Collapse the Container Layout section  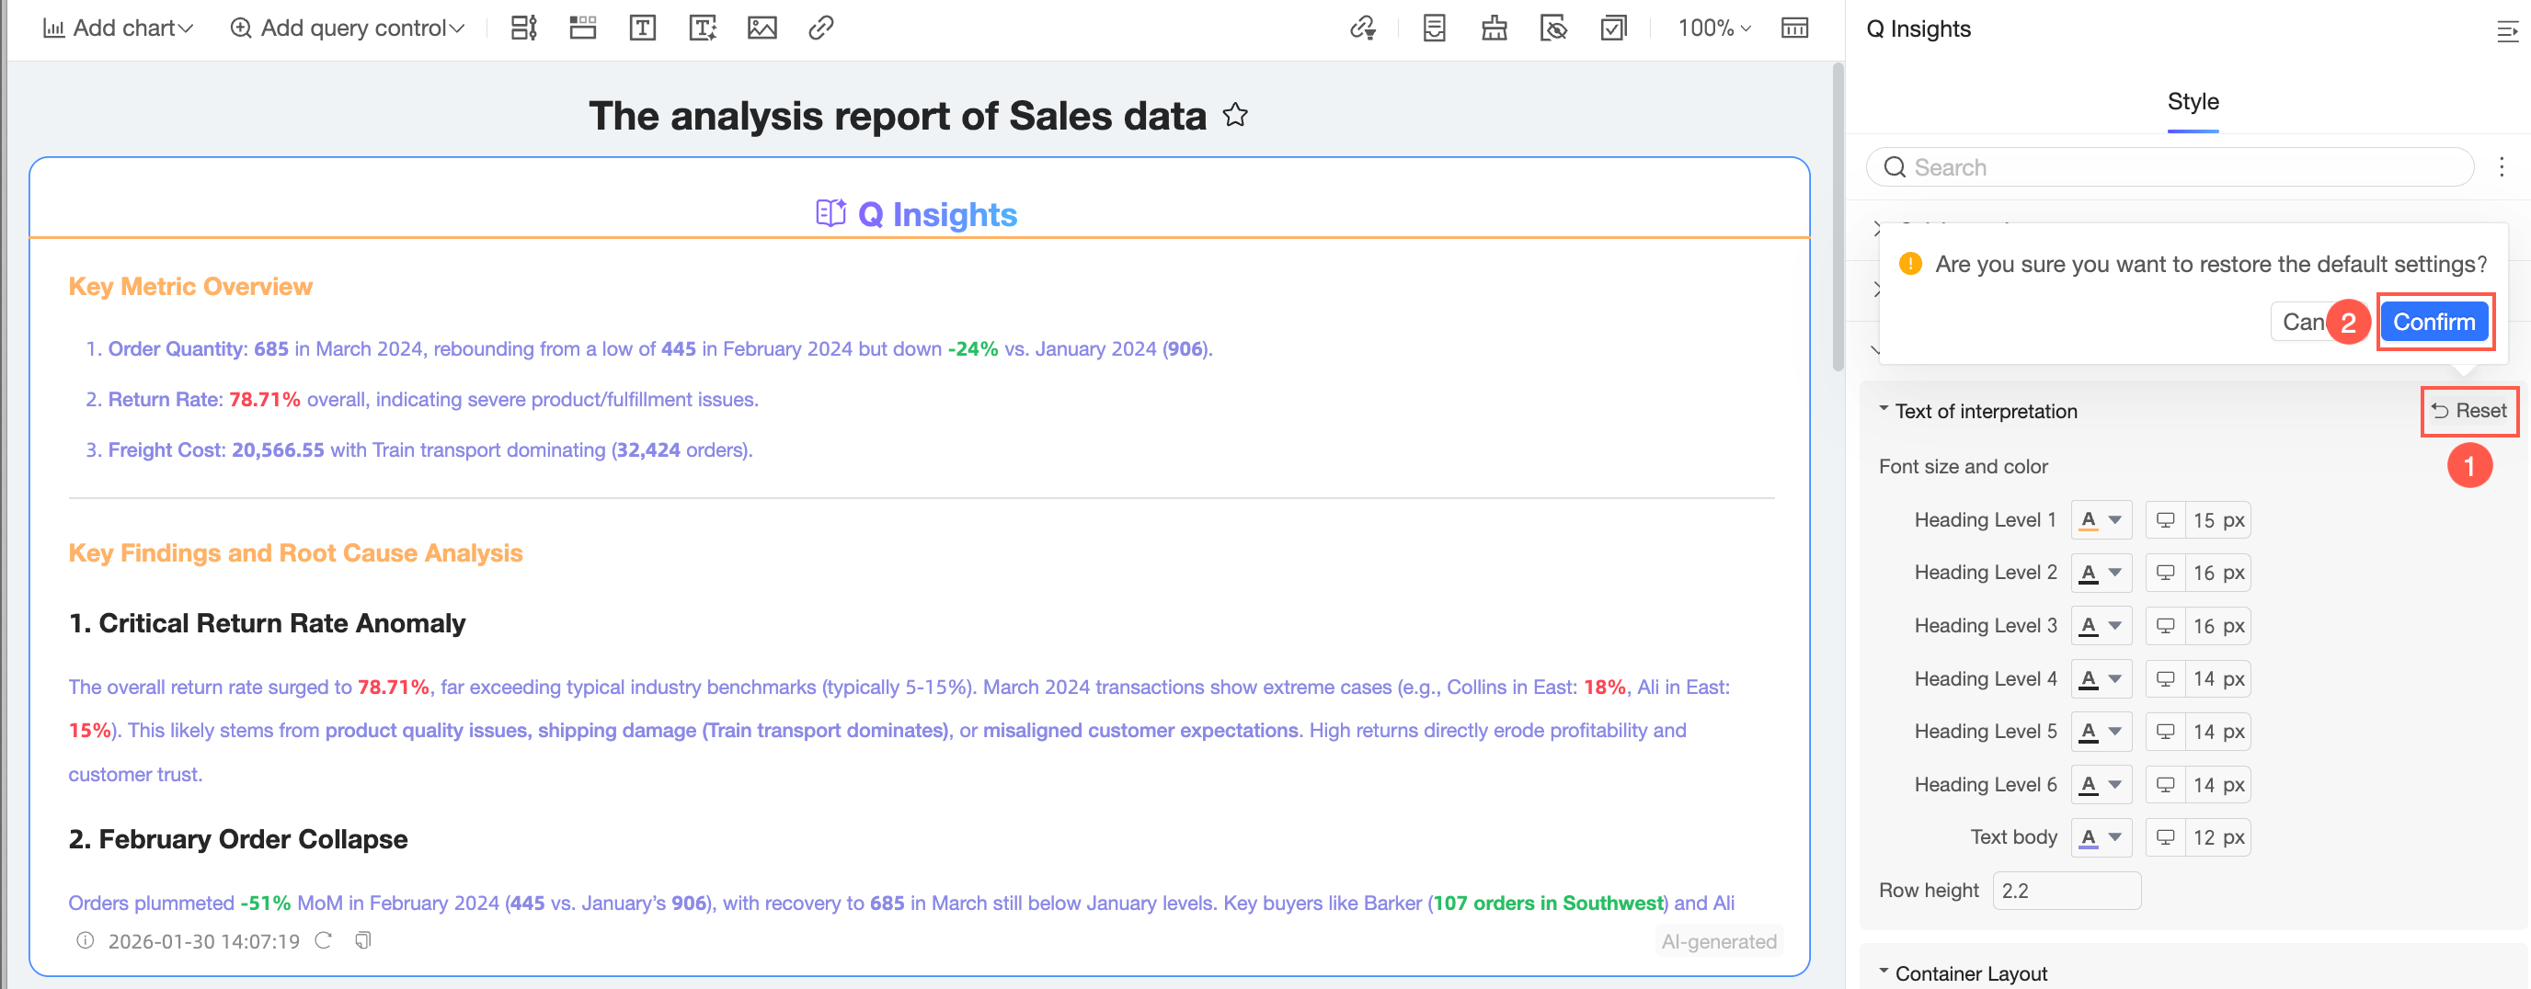pos(1884,972)
